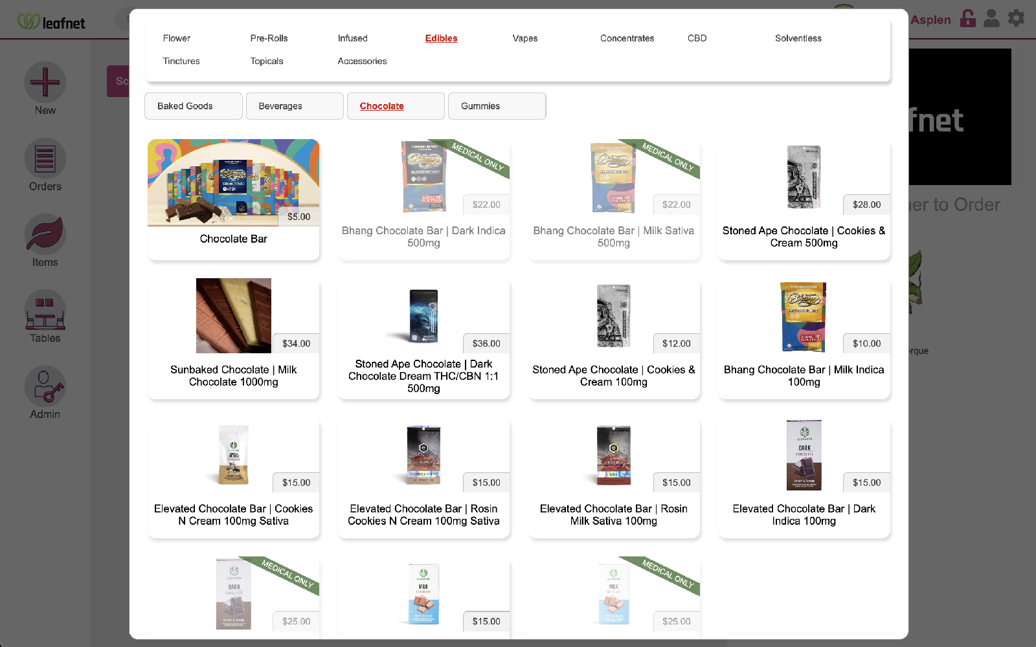Choose the Tinctures category

(181, 61)
